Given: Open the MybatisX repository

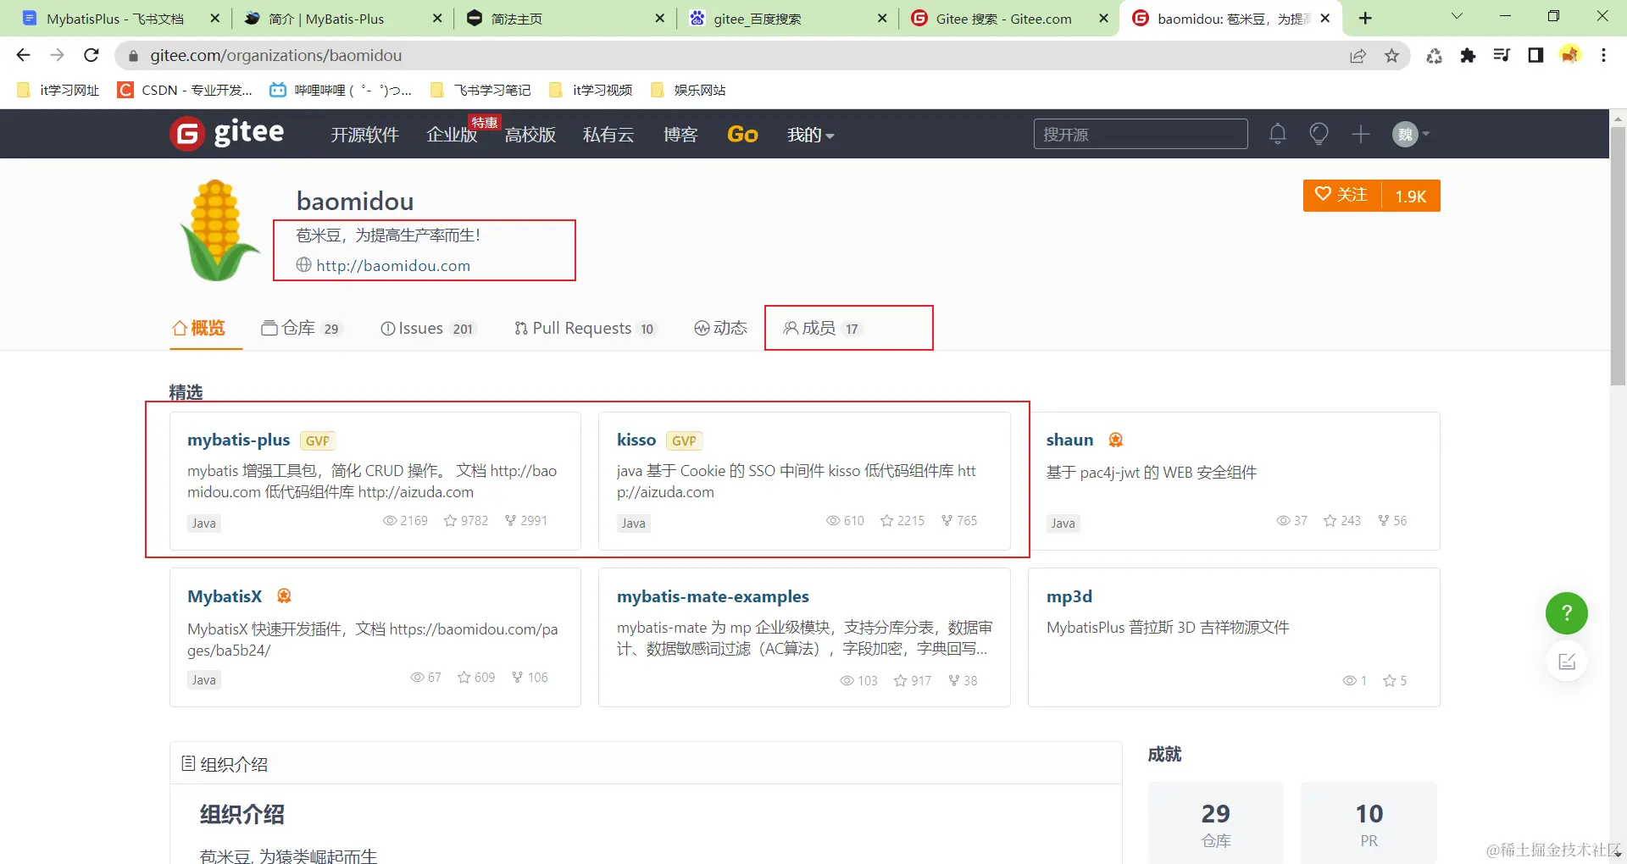Looking at the screenshot, I should click(x=225, y=596).
